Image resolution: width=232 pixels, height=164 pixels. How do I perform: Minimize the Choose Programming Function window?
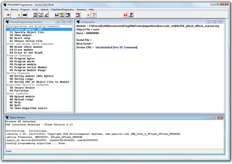point(58,22)
